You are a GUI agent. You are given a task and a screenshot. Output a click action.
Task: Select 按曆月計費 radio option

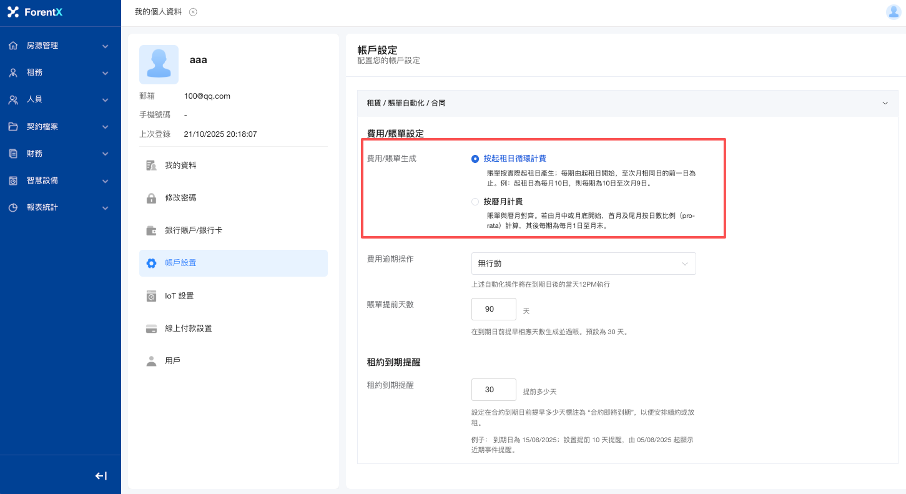point(475,202)
